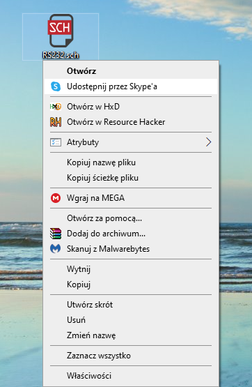Select Zaznacz wszystko
This screenshot has width=252, height=387.
(x=131, y=356)
